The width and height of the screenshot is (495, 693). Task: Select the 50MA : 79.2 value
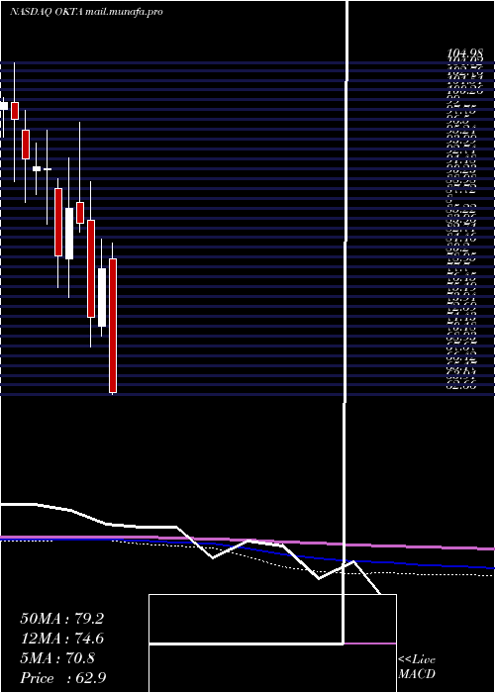61,619
